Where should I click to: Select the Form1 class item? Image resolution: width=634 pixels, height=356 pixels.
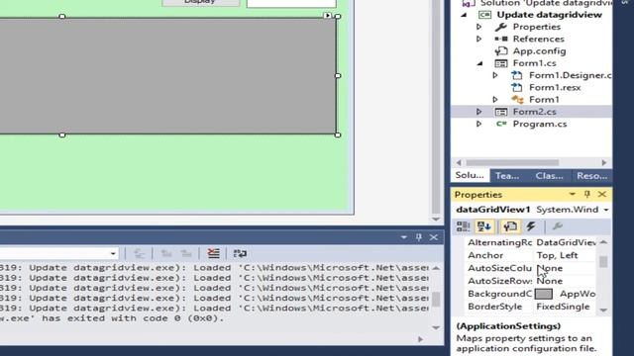[x=544, y=100]
